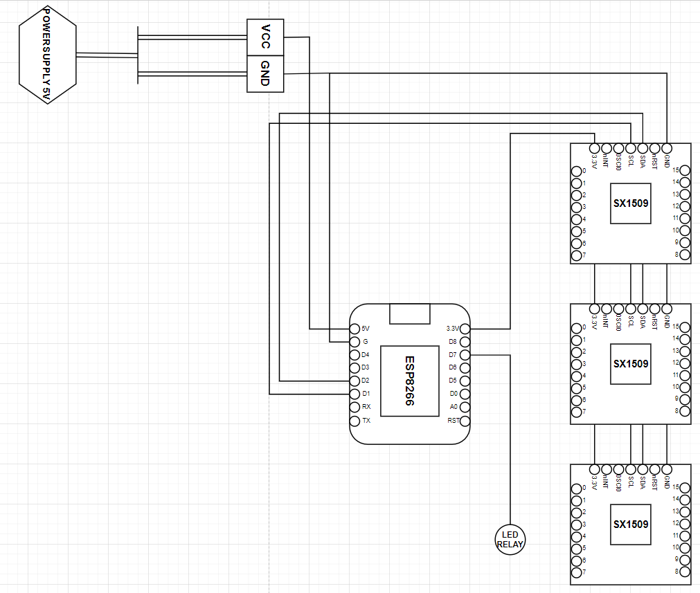Click the ESP8266 3.3V pin circle

coord(465,329)
